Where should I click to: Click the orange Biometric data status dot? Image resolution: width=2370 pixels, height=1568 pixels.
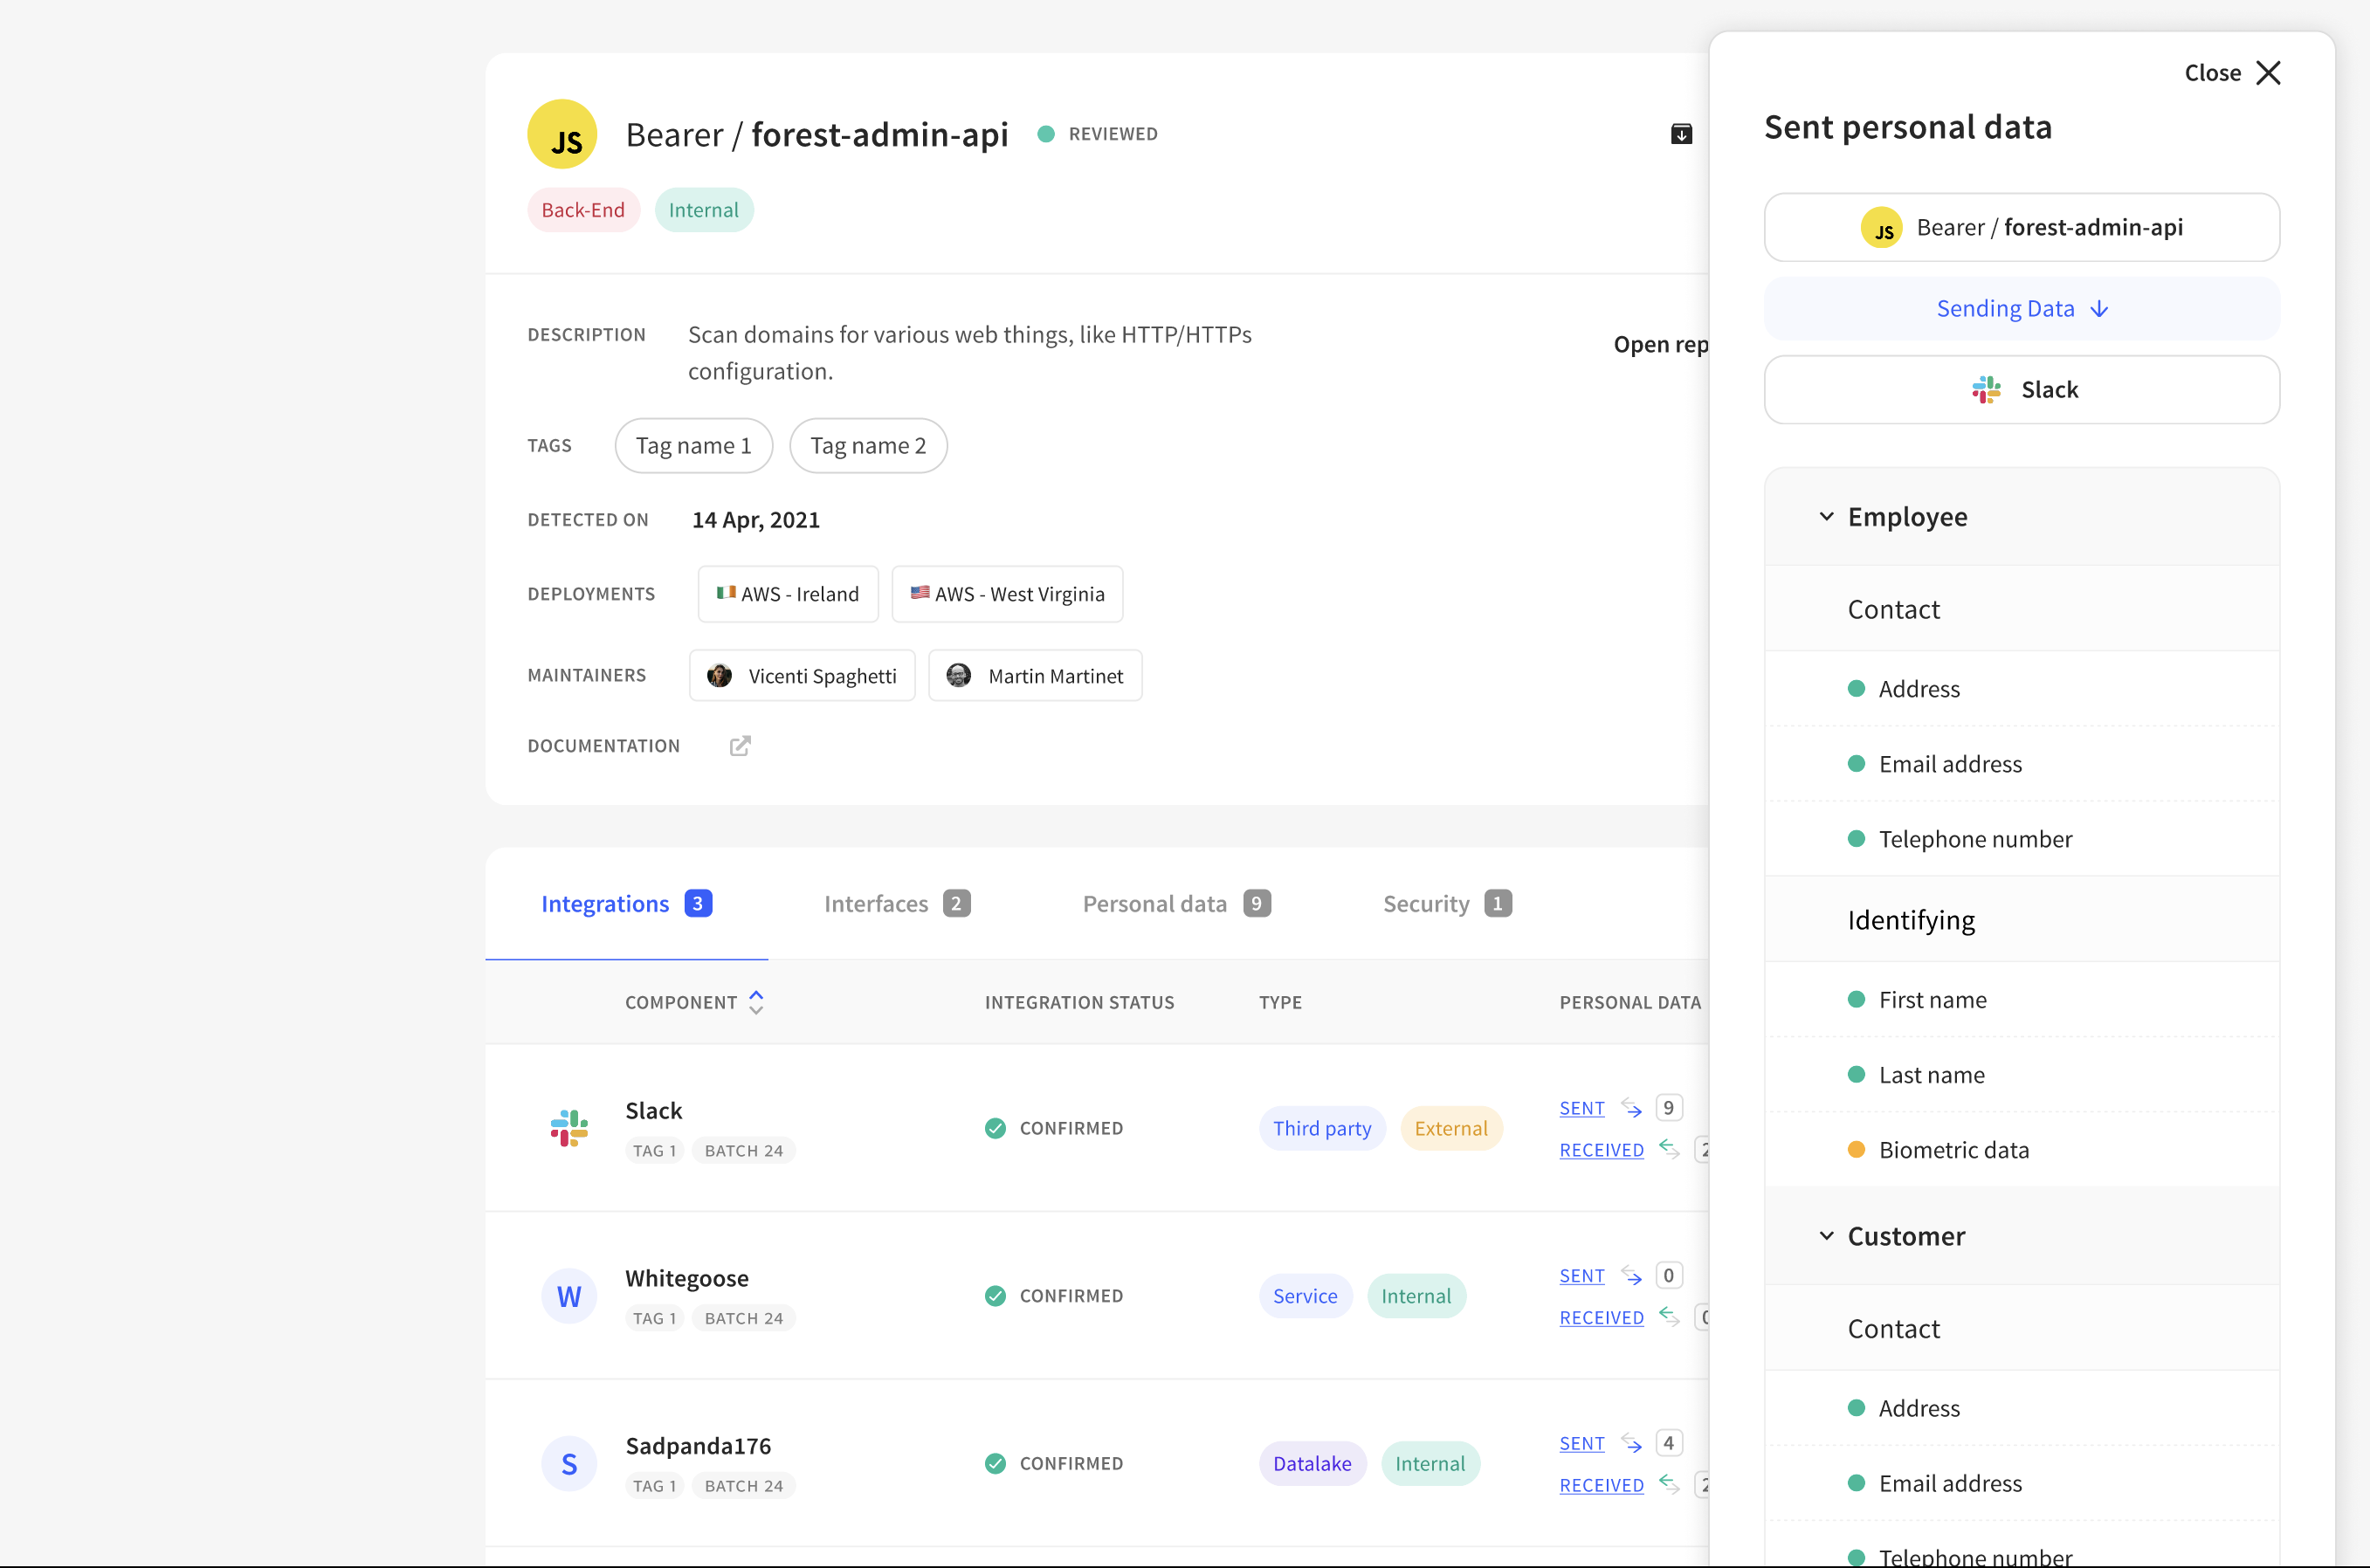[1856, 1150]
